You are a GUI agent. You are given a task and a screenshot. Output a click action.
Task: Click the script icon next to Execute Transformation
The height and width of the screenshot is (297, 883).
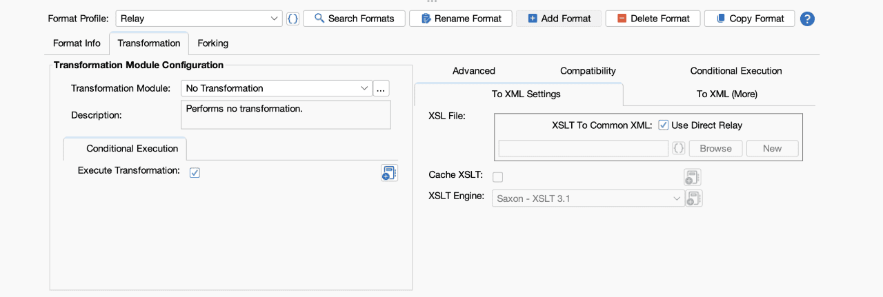coord(389,172)
